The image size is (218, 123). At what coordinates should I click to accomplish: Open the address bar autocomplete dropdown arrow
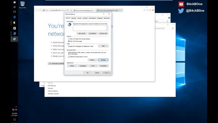click(69, 10)
